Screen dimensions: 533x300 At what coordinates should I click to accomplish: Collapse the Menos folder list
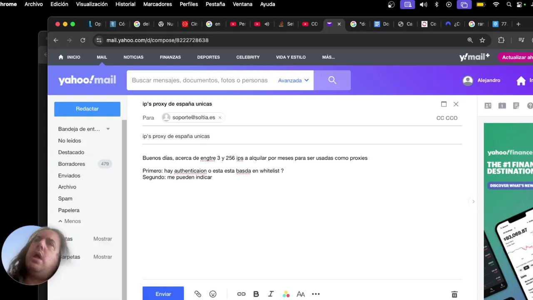point(70,221)
